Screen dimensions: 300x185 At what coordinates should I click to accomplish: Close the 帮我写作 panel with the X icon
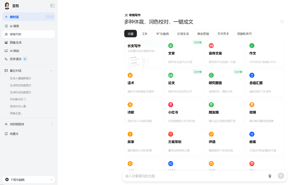[x=282, y=22]
